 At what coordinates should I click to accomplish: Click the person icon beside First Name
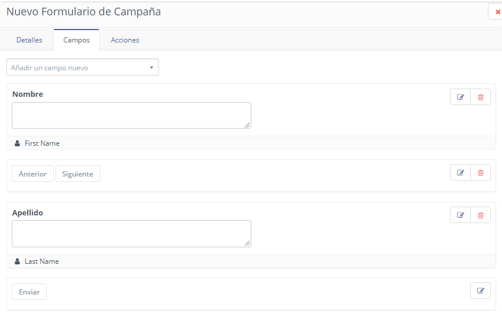point(17,143)
